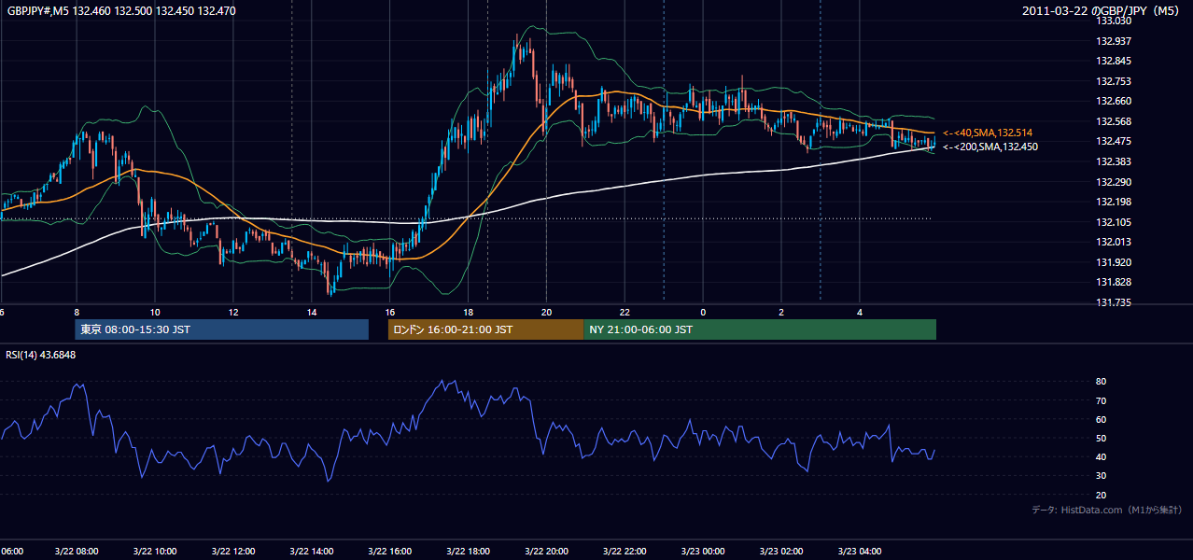Click bottom date label 3/22 14:00
This screenshot has width=1193, height=560.
[x=312, y=552]
